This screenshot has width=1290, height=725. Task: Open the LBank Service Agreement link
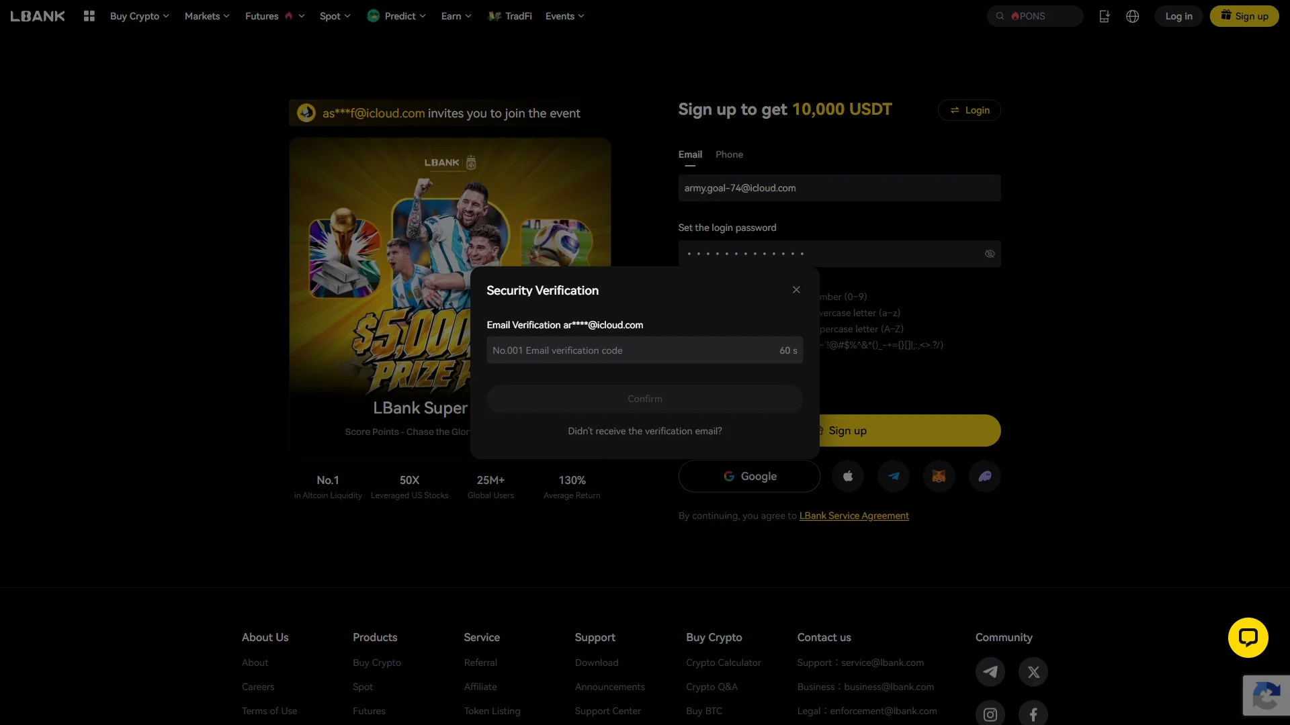point(854,516)
